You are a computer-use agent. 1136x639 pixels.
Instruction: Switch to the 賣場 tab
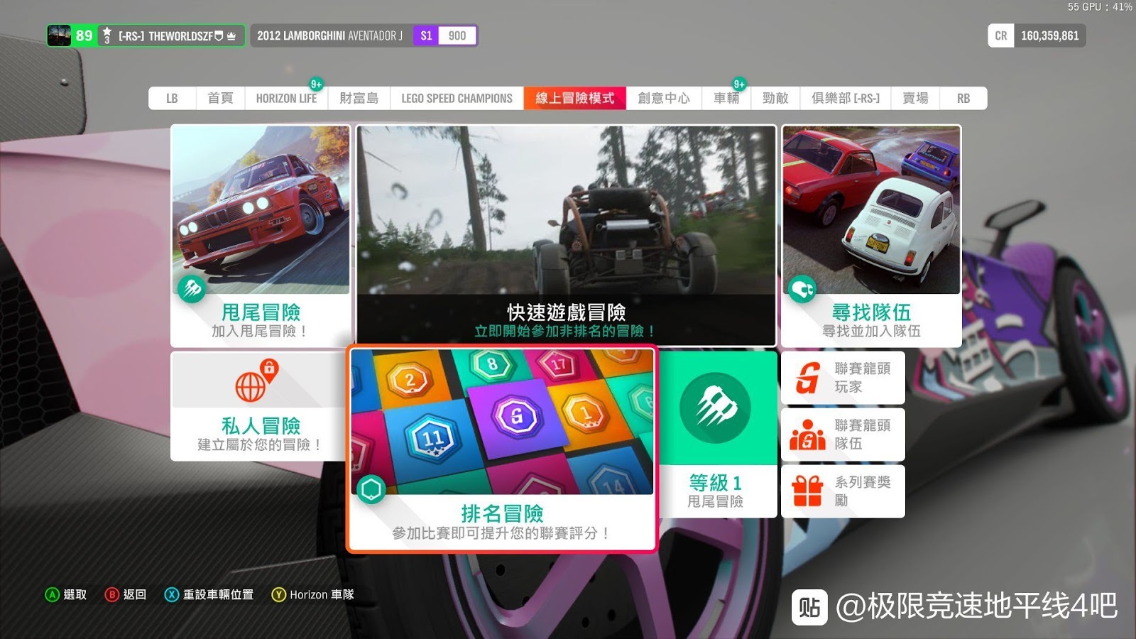click(915, 98)
